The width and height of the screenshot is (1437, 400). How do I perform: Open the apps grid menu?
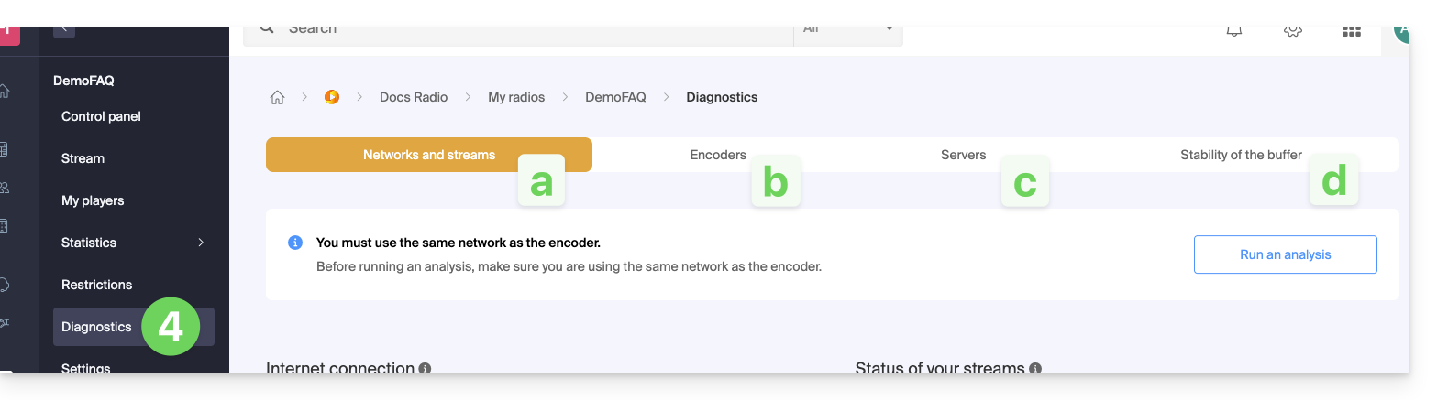(x=1351, y=31)
